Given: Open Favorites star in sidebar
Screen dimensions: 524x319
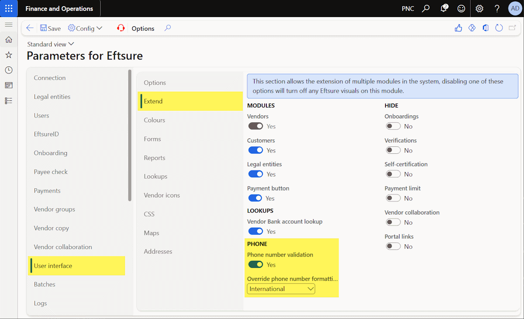Looking at the screenshot, I should point(9,55).
